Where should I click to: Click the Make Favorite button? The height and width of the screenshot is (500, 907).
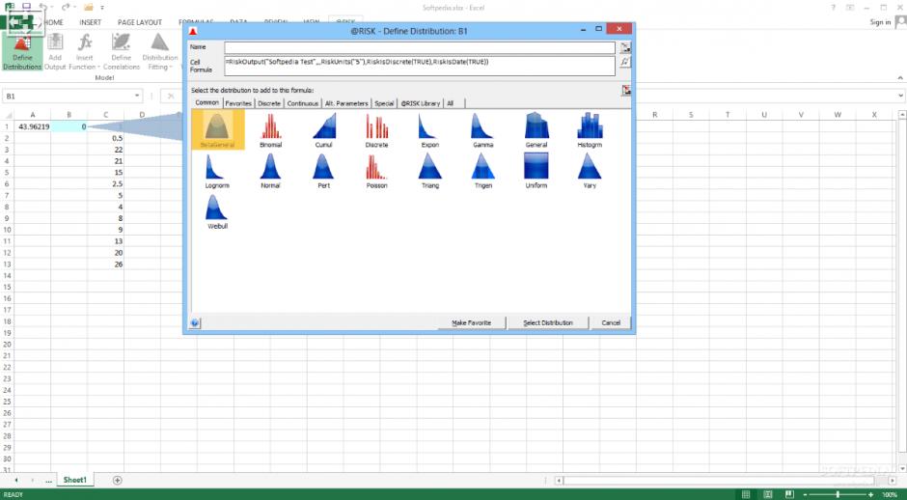tap(472, 323)
